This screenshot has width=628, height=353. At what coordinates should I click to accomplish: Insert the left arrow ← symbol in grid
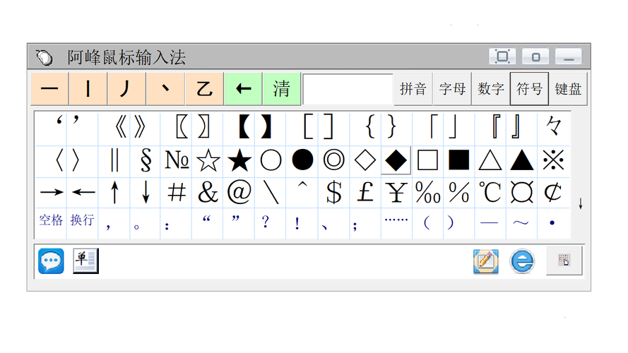click(x=83, y=193)
